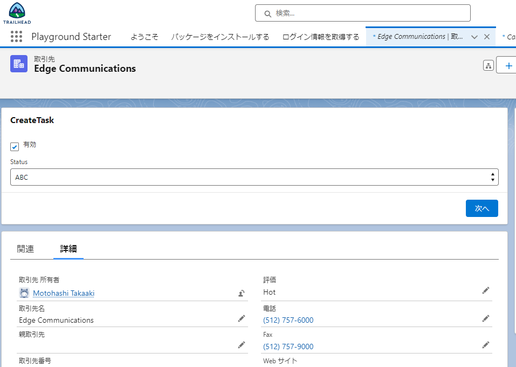Switch to the ようこそ tab
This screenshot has height=367, width=516.
[x=145, y=37]
